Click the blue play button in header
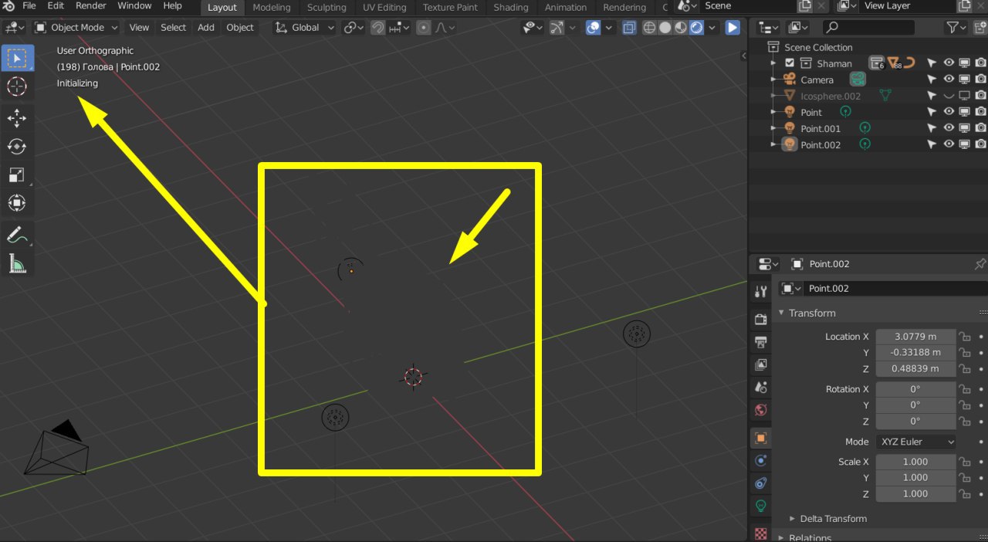This screenshot has width=988, height=542. tap(733, 28)
